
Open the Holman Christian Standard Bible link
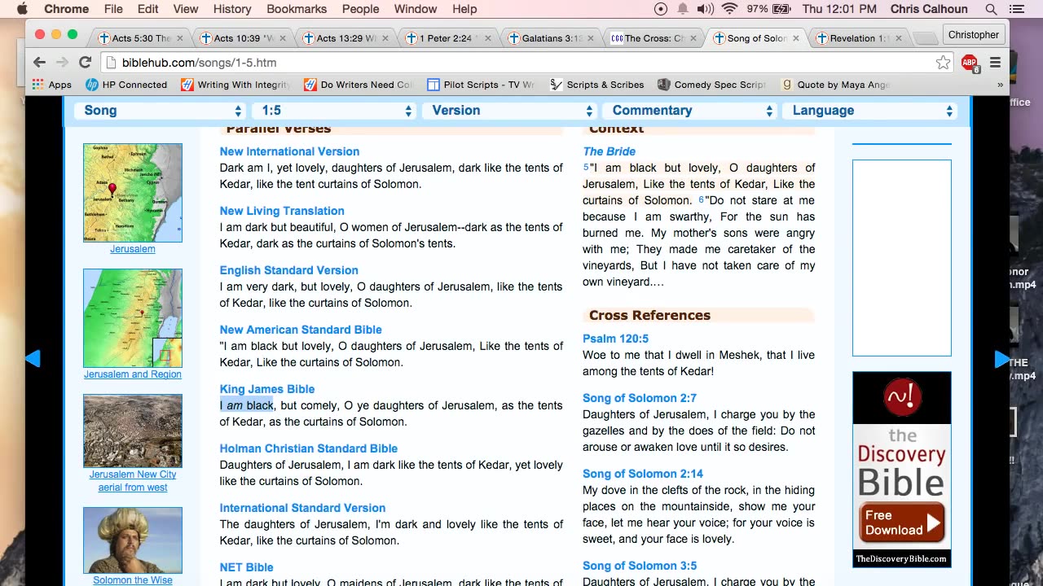[x=309, y=448]
